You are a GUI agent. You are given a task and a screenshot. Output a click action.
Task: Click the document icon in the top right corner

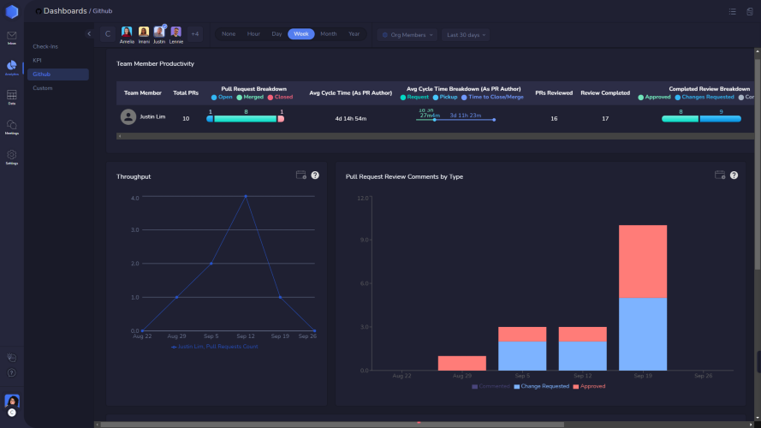(x=749, y=11)
